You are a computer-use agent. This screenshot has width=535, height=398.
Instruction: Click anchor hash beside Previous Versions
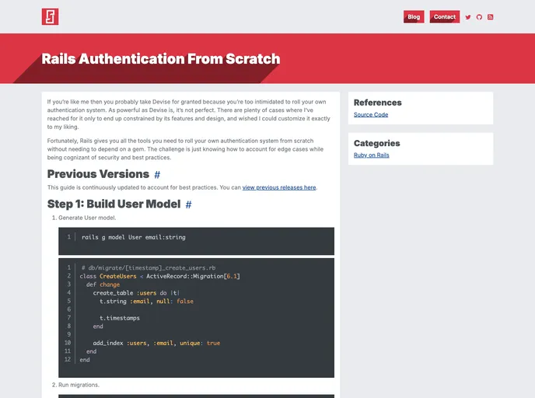pyautogui.click(x=157, y=175)
